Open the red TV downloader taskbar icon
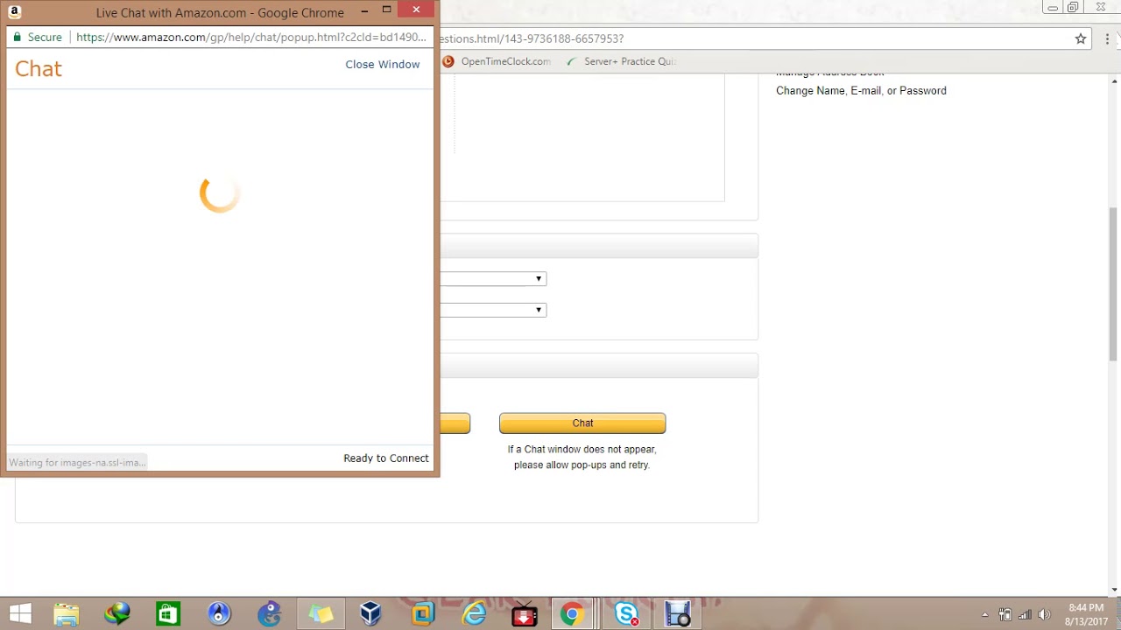This screenshot has width=1121, height=630. click(524, 614)
